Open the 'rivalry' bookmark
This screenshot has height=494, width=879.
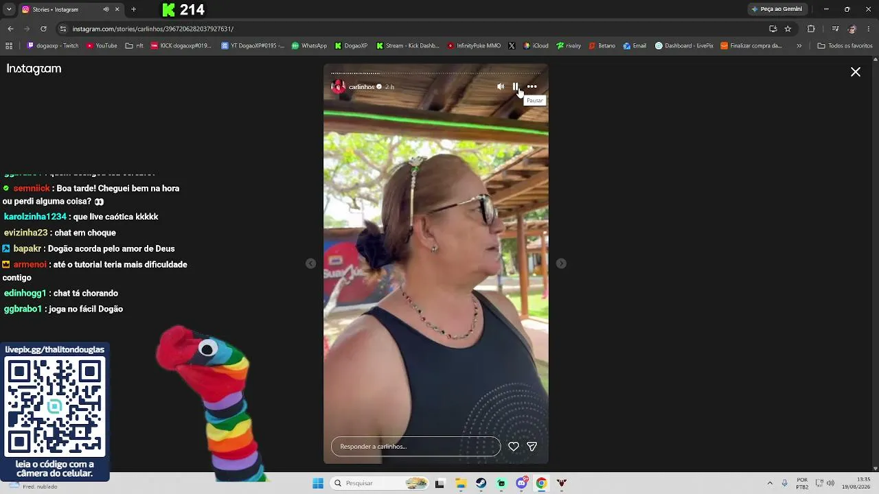coord(569,46)
